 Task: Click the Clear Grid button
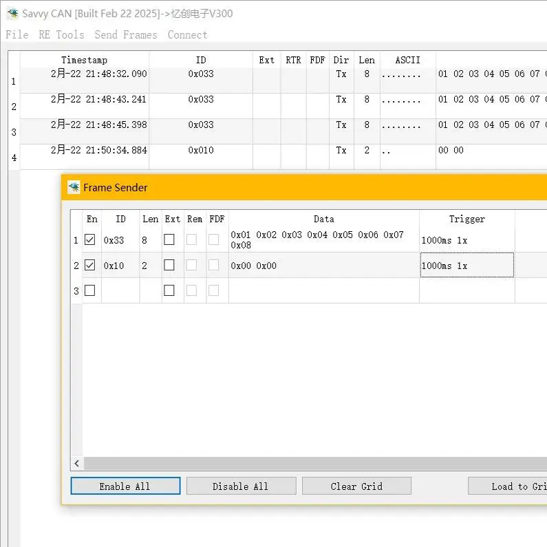pyautogui.click(x=356, y=486)
